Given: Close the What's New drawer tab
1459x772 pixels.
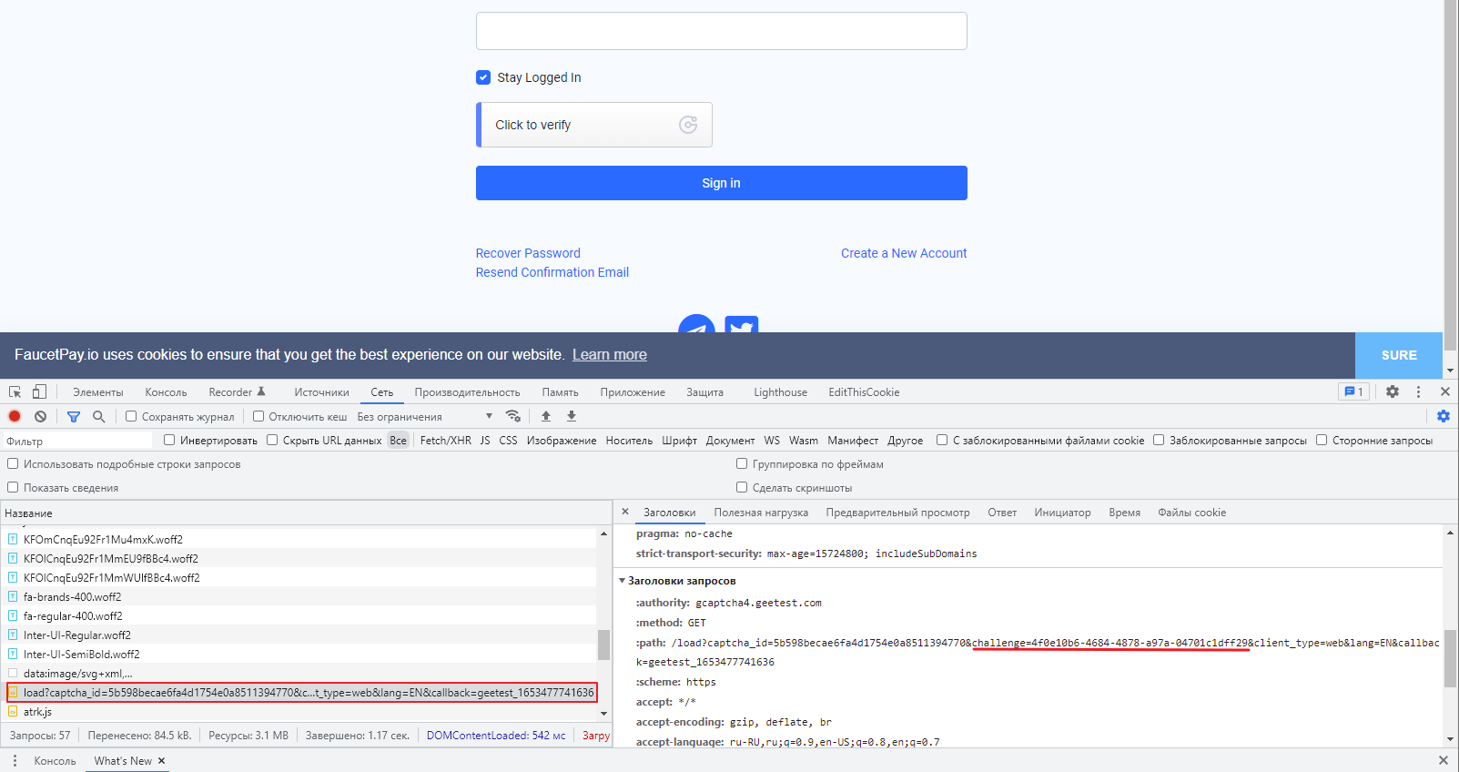Looking at the screenshot, I should pyautogui.click(x=162, y=761).
